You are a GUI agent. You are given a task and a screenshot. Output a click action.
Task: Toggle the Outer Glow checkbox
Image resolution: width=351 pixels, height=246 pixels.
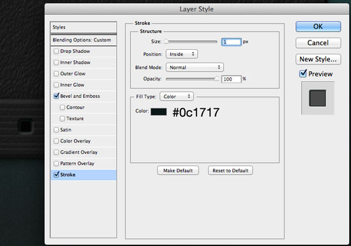click(x=56, y=73)
